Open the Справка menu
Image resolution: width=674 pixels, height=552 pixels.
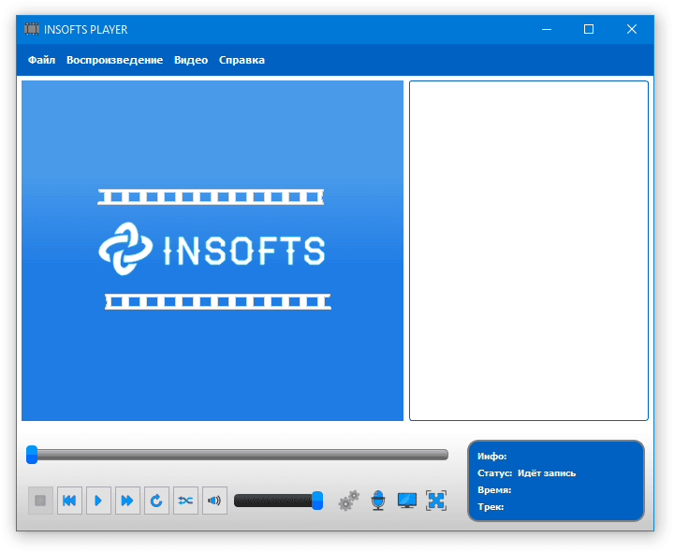coord(242,60)
